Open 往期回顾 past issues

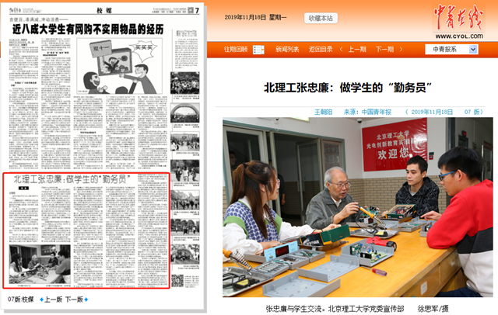click(236, 49)
